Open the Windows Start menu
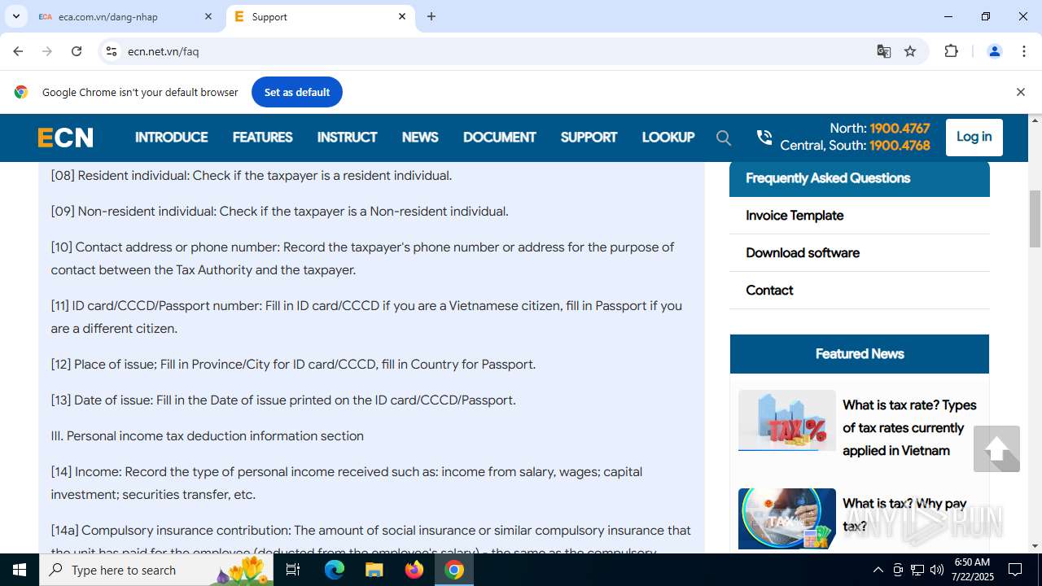 20,570
